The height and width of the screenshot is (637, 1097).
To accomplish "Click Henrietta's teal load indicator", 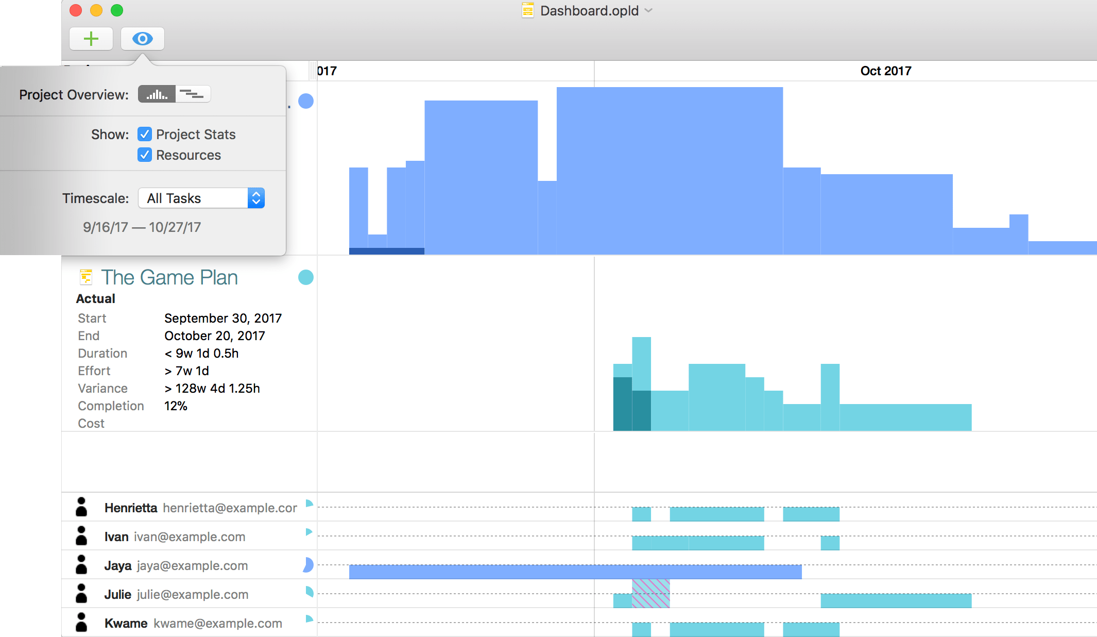I will click(309, 504).
